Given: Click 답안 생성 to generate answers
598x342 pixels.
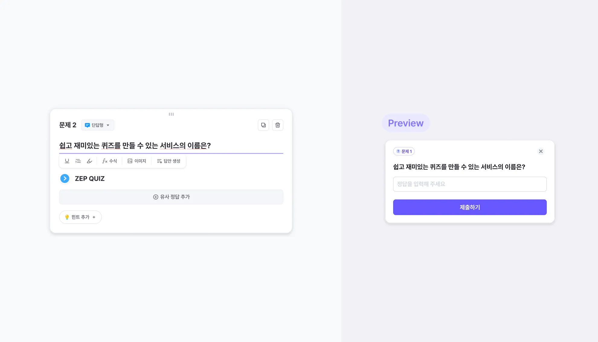Looking at the screenshot, I should coord(169,161).
